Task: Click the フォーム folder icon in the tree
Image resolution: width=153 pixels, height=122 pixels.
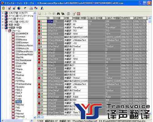Action: click(x=10, y=31)
